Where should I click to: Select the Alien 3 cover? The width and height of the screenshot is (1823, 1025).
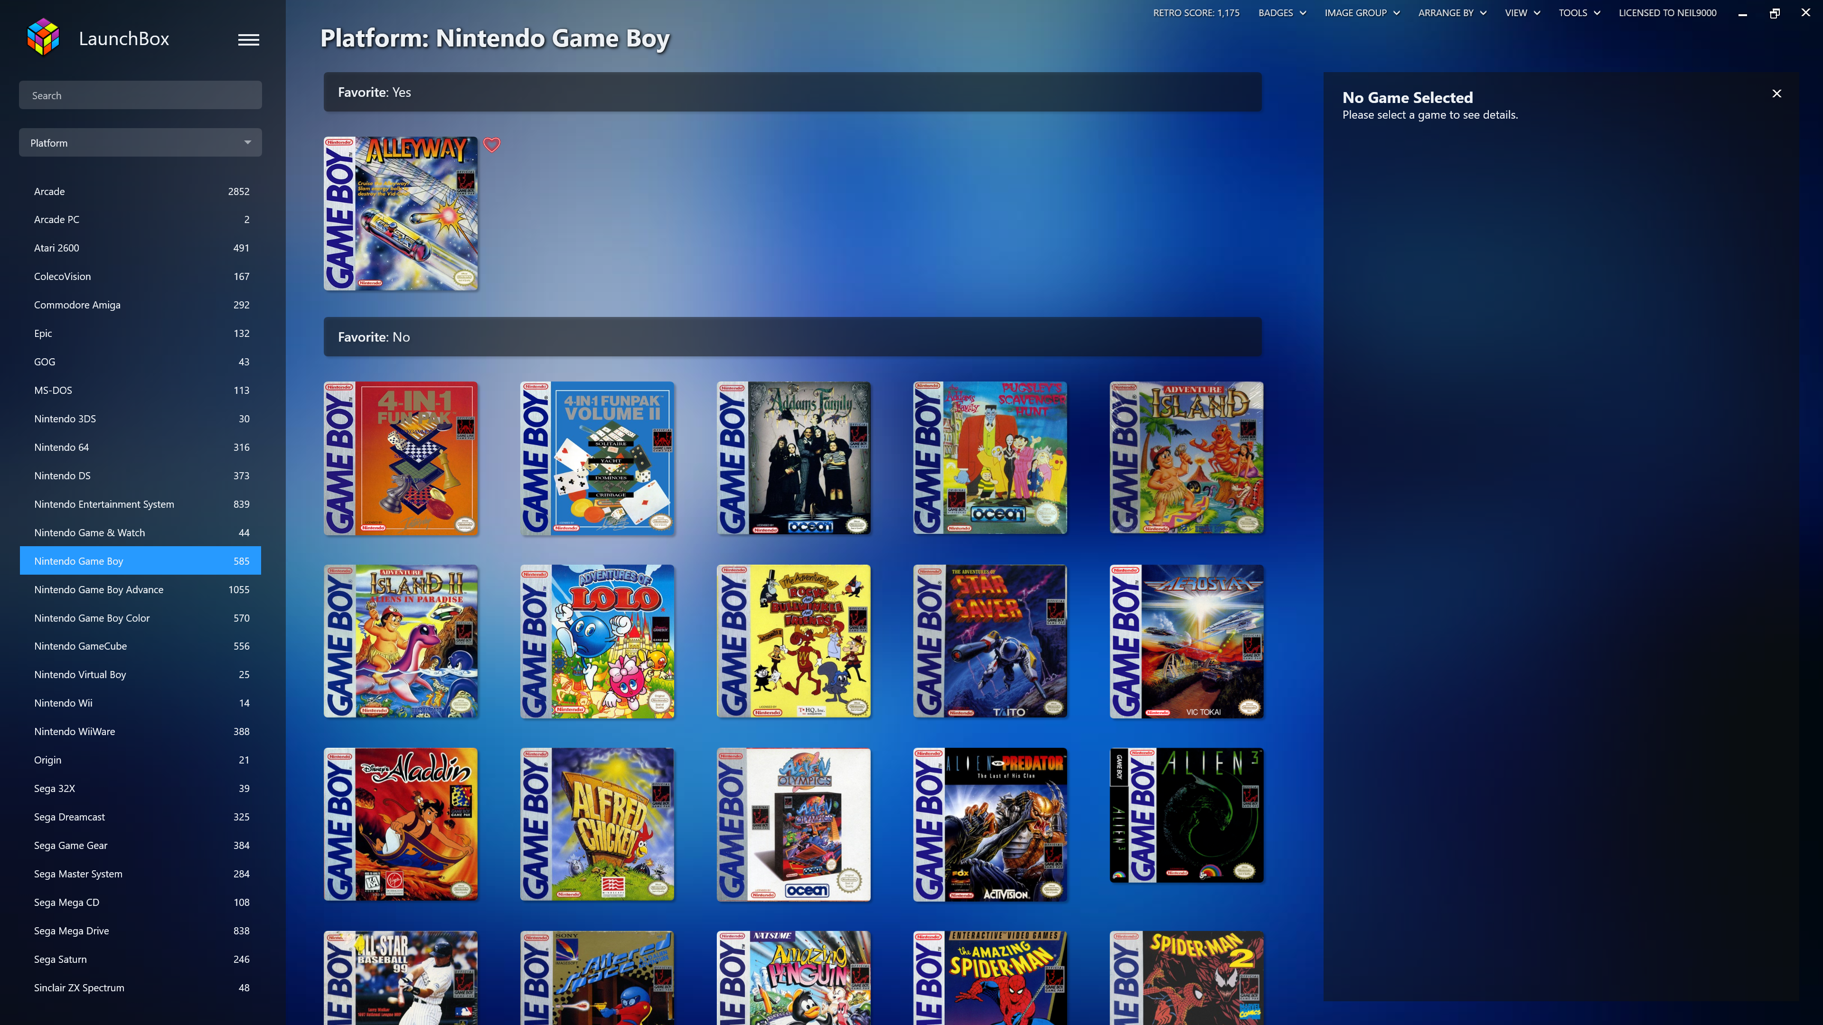pos(1187,816)
